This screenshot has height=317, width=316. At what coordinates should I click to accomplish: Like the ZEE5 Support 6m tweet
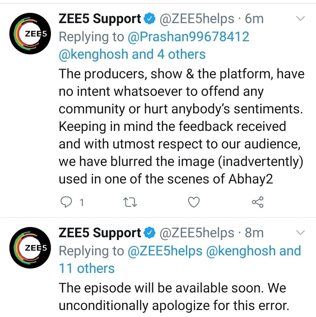pos(194,202)
